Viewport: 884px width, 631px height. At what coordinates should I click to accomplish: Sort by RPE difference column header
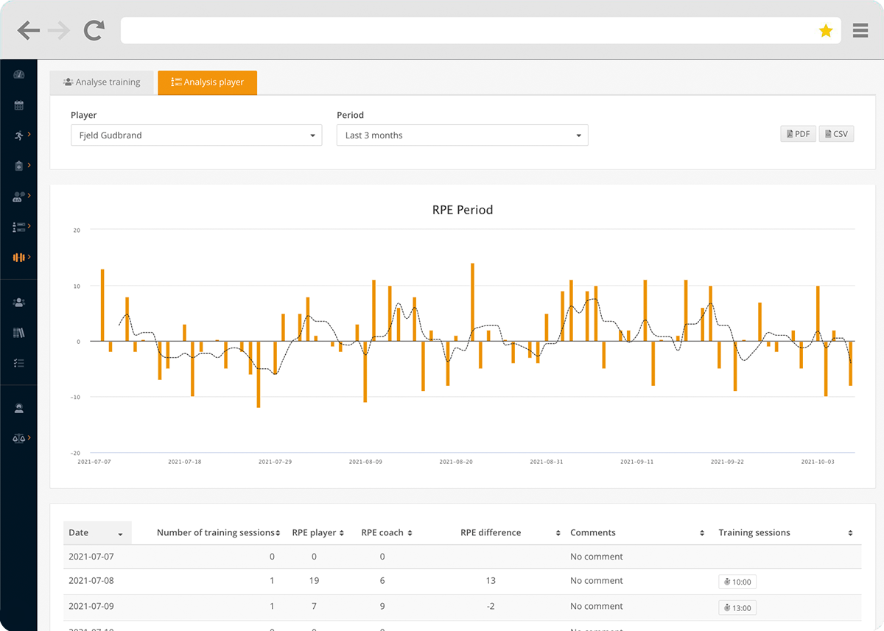tap(491, 533)
